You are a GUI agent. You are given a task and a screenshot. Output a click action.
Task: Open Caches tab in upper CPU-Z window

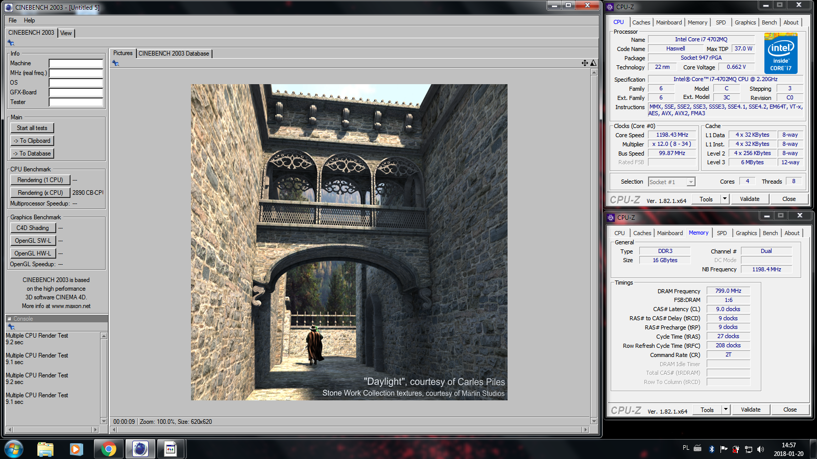point(641,22)
